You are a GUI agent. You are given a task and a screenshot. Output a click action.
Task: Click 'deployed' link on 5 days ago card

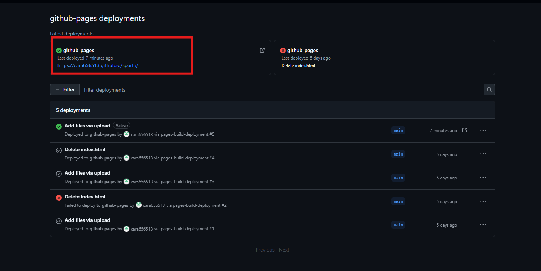[299, 58]
